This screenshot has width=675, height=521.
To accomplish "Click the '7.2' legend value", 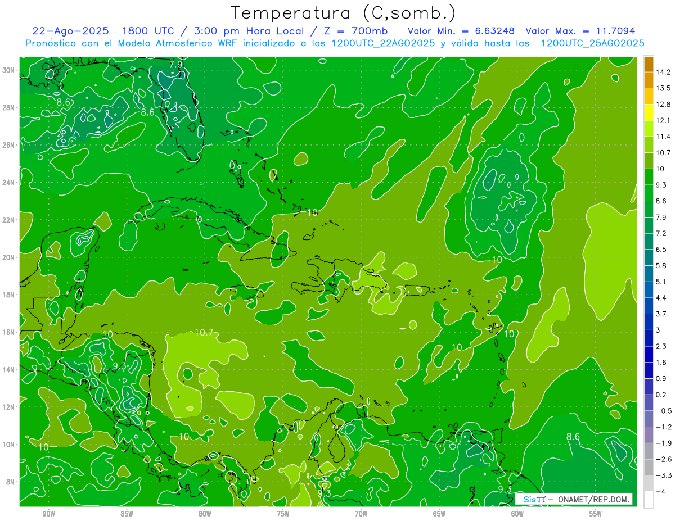I will click(x=661, y=233).
